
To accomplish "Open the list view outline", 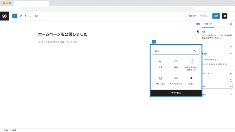I will tap(42, 16).
